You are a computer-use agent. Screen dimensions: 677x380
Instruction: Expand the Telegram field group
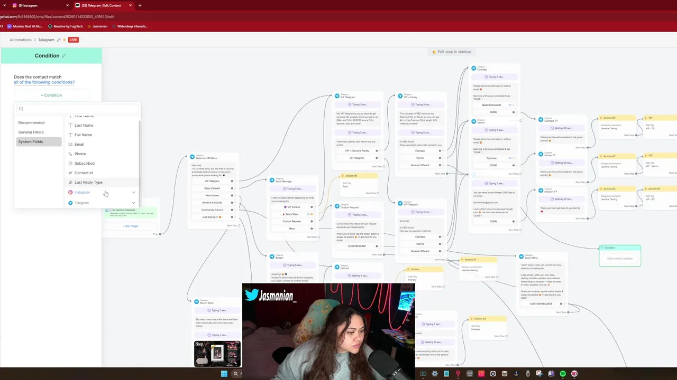134,203
